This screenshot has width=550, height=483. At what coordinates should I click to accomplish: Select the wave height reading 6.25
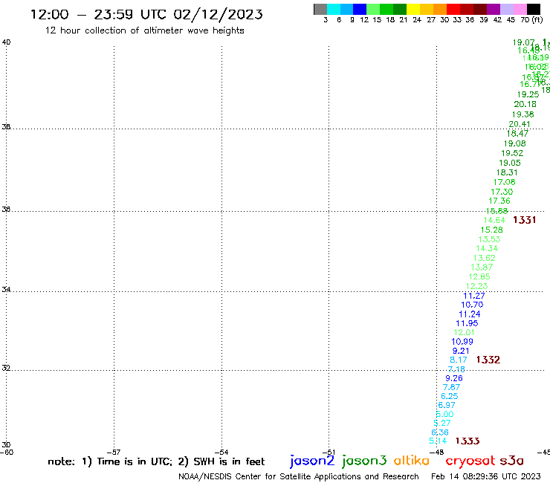click(x=450, y=396)
